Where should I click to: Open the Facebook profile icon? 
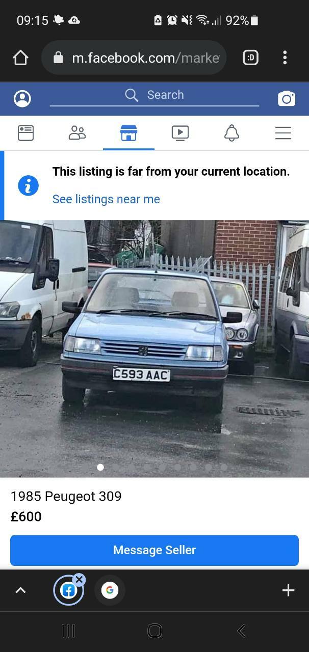coord(22,98)
